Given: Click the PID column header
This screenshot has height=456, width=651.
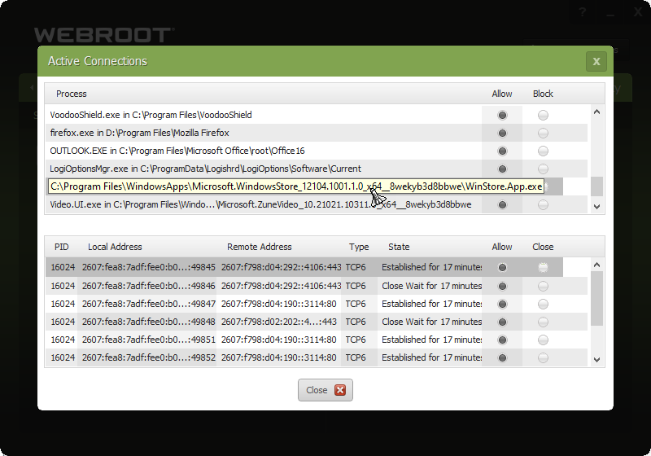Looking at the screenshot, I should 62,247.
